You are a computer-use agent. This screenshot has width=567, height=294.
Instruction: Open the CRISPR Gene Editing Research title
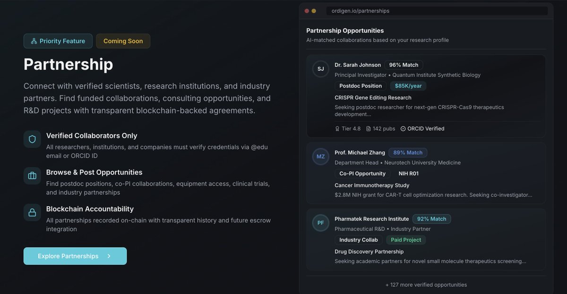click(x=373, y=98)
